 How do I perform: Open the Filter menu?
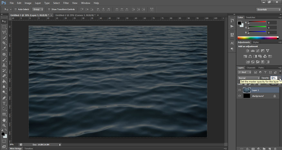[66, 3]
